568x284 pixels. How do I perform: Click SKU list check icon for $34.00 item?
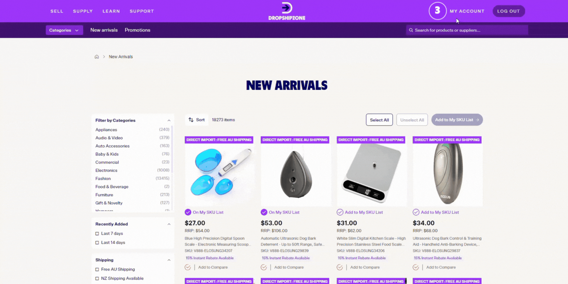click(416, 212)
